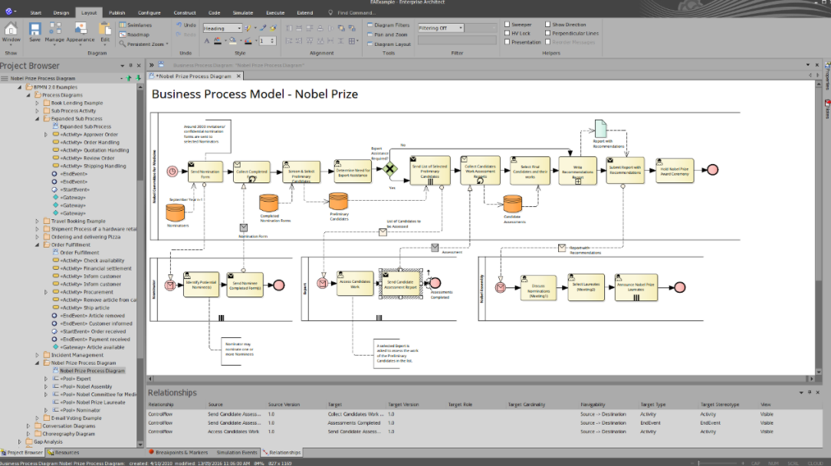Open the Roadmap tool
This screenshot has height=466, width=831.
click(139, 34)
